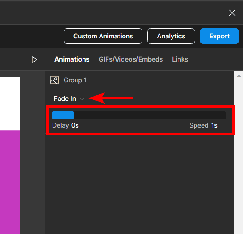Select the Animations tab
Viewport: 243px width, 234px height.
[72, 59]
